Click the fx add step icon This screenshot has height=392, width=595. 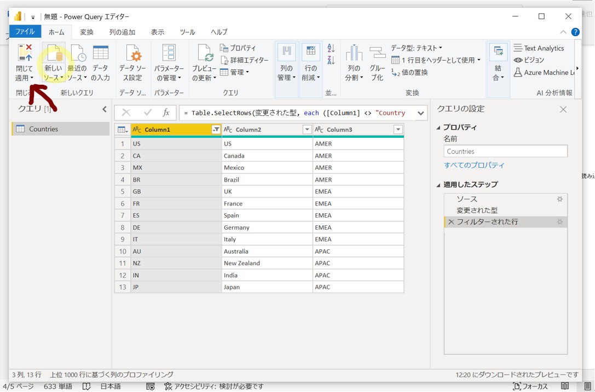click(166, 112)
